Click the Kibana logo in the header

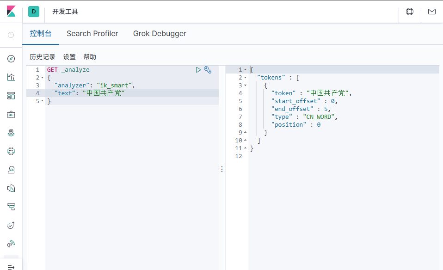point(11,12)
